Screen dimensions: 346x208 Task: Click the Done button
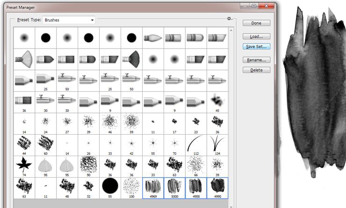coord(256,23)
